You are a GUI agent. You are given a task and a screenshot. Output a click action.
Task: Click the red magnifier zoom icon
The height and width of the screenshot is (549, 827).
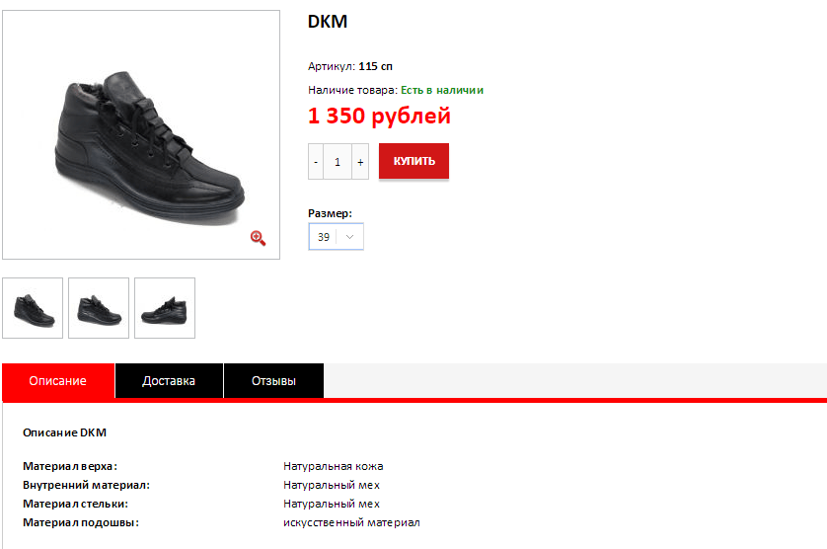[258, 238]
